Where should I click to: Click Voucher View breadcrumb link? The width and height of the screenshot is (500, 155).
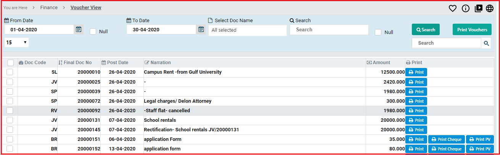point(86,8)
